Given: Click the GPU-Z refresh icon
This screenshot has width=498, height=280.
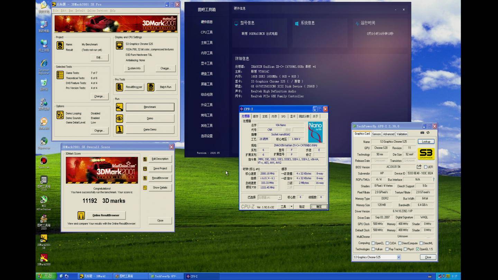Looking at the screenshot, I should point(428,133).
